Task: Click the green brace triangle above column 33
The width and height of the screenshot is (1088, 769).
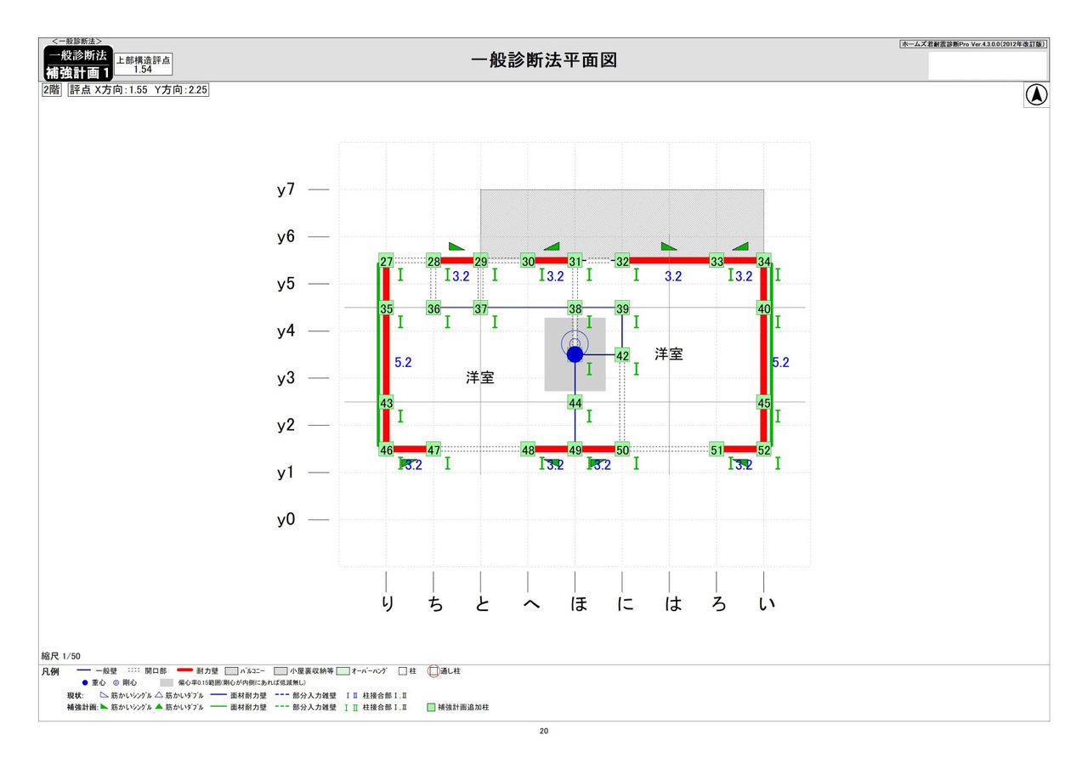Action: click(x=740, y=246)
